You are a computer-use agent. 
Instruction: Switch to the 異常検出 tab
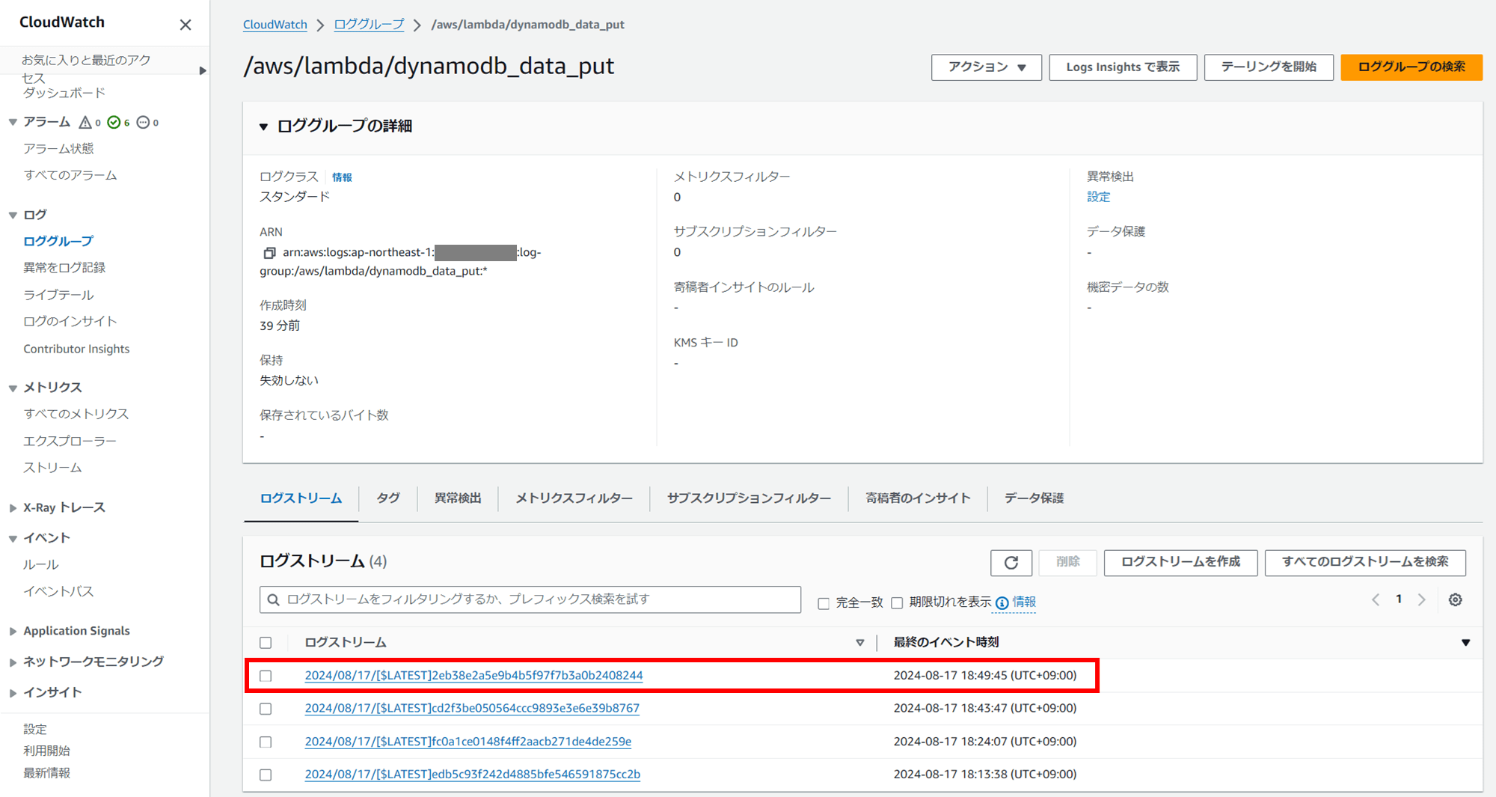(x=458, y=498)
